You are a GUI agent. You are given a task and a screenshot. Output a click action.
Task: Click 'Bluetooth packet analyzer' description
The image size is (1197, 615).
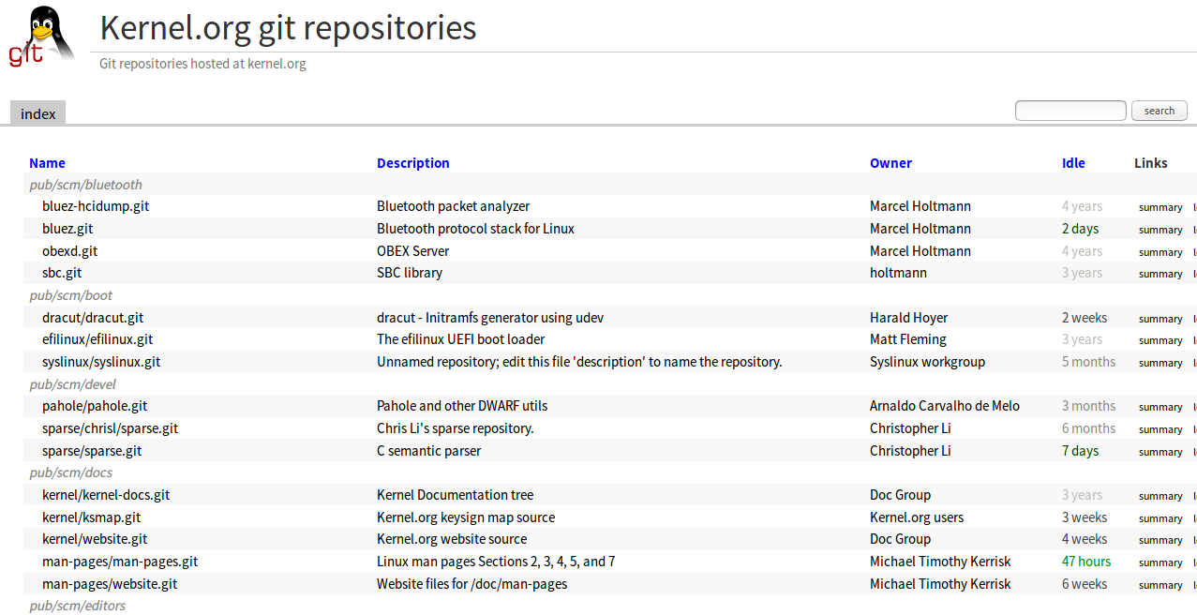click(x=454, y=206)
